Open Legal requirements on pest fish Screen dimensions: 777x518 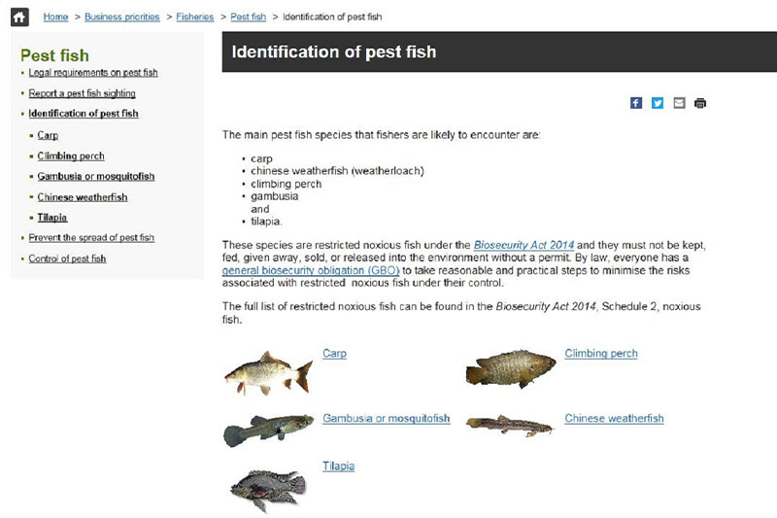pyautogui.click(x=93, y=73)
